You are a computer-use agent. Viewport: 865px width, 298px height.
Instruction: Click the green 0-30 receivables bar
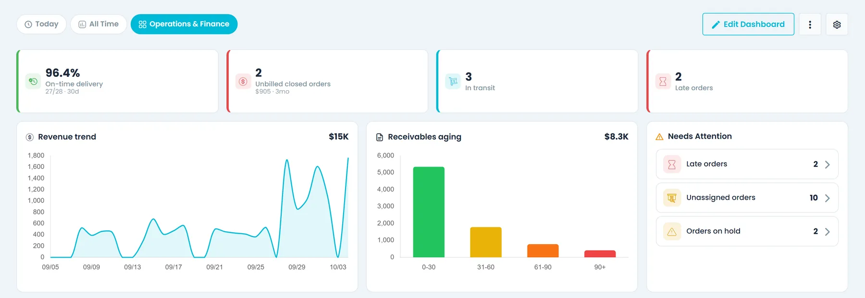point(429,212)
